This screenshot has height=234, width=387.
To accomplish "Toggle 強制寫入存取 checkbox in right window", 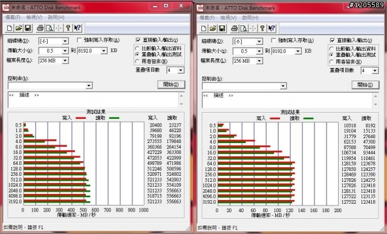I will [273, 41].
